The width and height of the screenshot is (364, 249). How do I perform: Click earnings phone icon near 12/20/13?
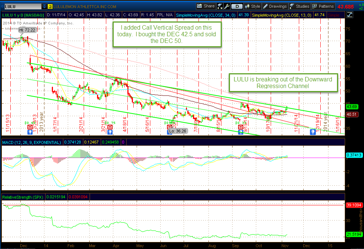coord(30,127)
